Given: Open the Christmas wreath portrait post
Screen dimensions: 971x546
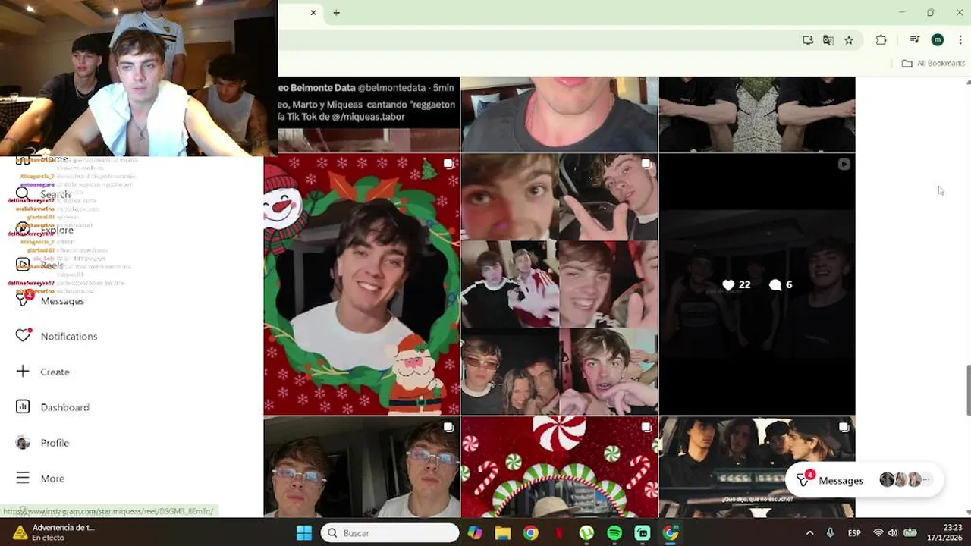Looking at the screenshot, I should coord(362,284).
